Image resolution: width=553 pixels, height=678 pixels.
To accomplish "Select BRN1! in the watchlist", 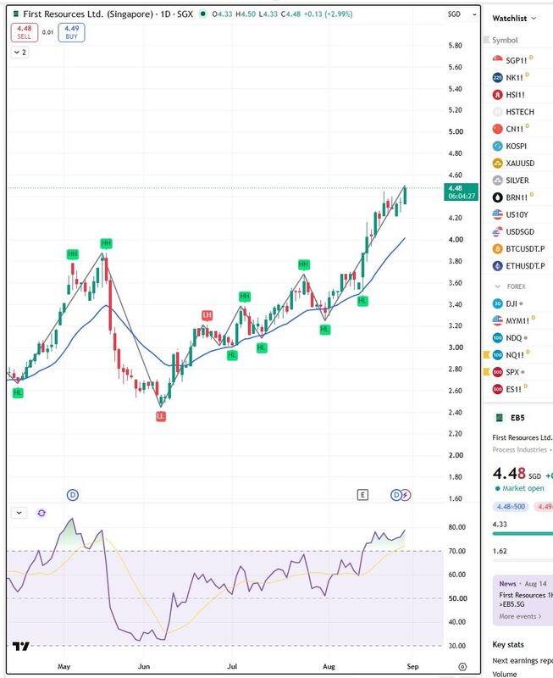I will tap(518, 197).
